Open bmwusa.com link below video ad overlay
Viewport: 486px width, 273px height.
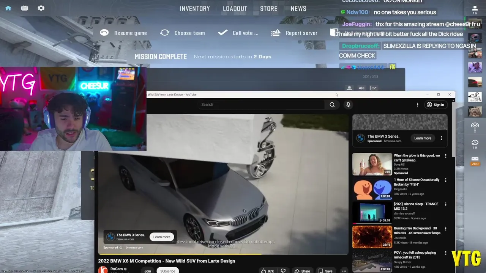(x=134, y=248)
